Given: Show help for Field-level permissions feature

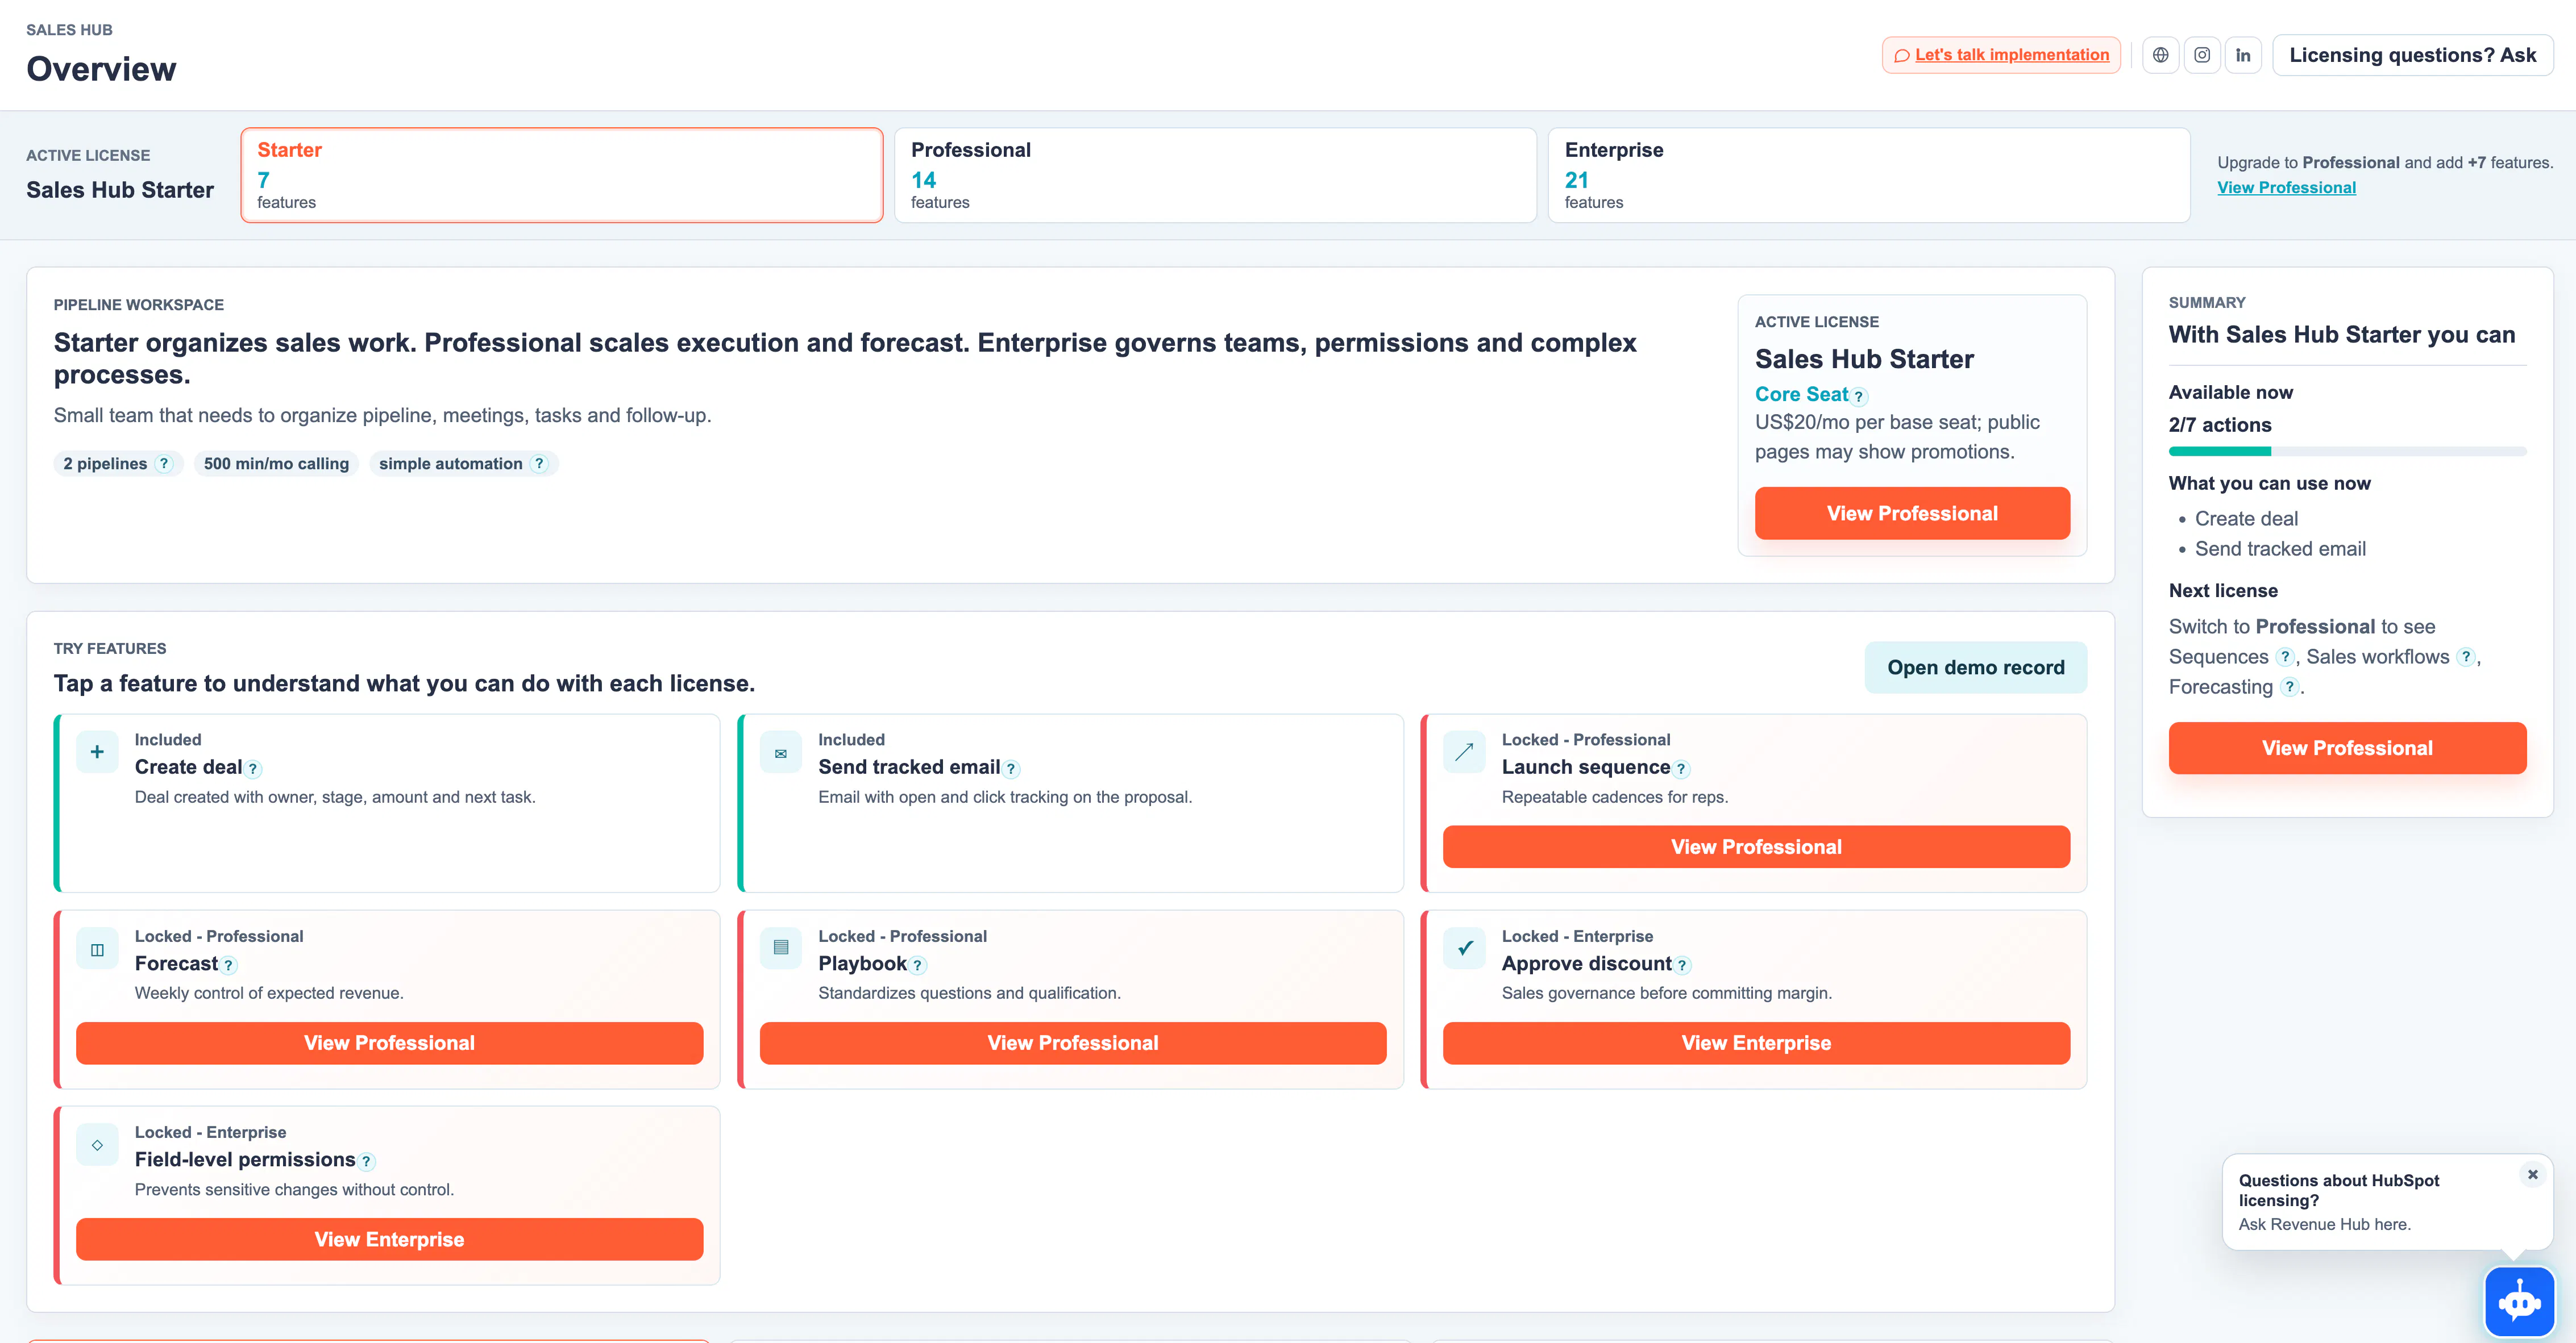Looking at the screenshot, I should click(x=366, y=1161).
